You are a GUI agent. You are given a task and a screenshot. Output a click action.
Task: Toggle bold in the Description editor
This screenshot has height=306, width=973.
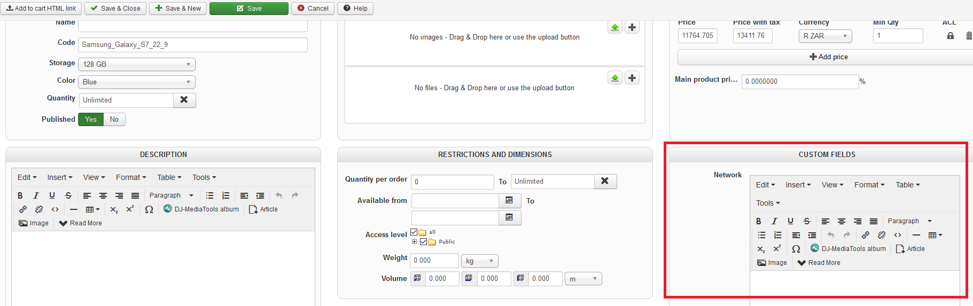20,195
